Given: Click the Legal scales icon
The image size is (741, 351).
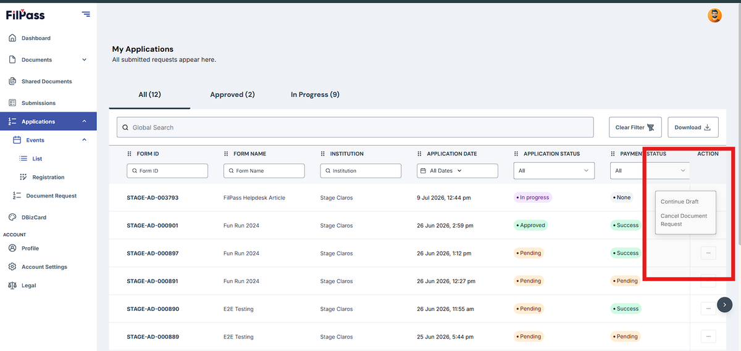Looking at the screenshot, I should 12,285.
